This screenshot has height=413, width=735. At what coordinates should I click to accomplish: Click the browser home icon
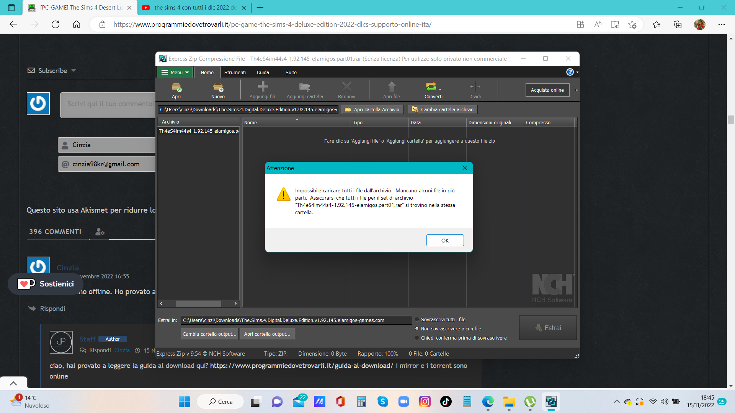coord(77,24)
